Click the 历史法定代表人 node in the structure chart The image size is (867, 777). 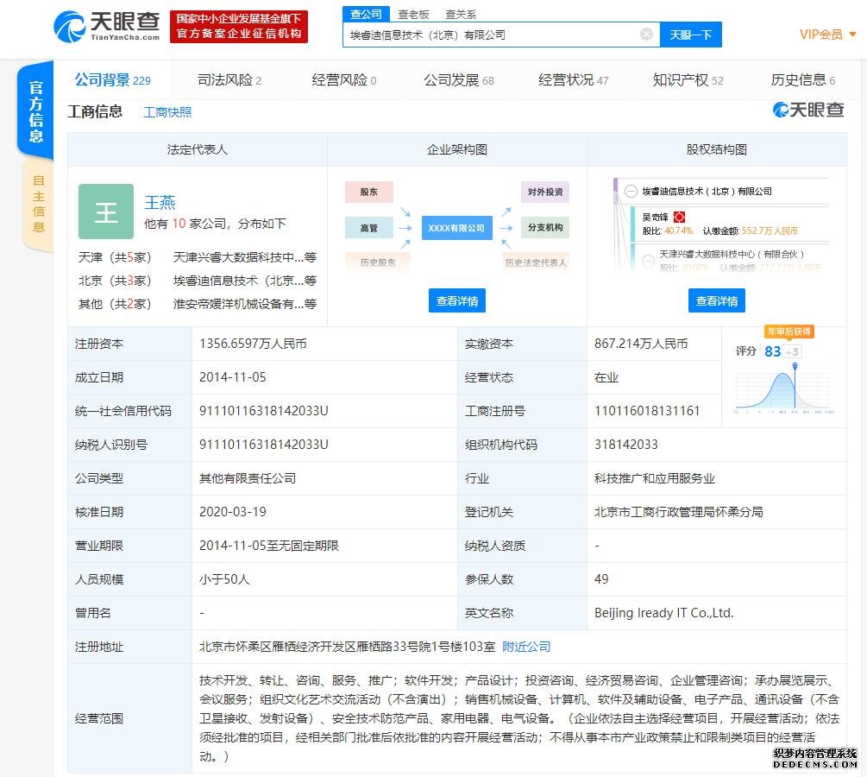536,262
